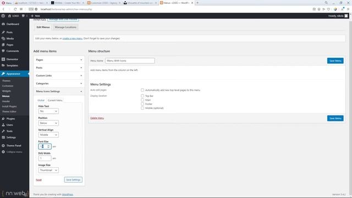Open Theme Panel in the sidebar
The width and height of the screenshot is (352, 198).
click(x=14, y=146)
